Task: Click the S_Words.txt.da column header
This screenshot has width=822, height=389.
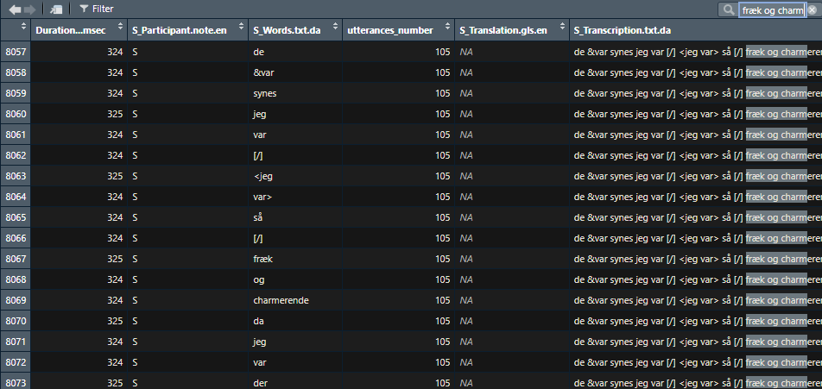Action: (294, 30)
